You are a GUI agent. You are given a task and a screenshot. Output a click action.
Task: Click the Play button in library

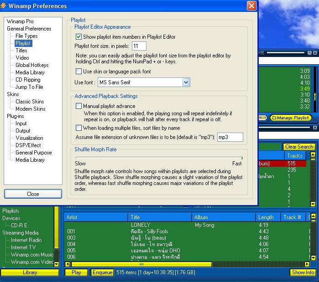(76, 272)
